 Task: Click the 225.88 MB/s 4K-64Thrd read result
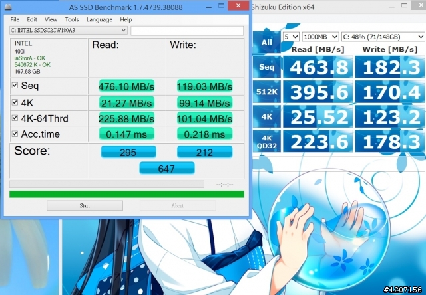[126, 118]
